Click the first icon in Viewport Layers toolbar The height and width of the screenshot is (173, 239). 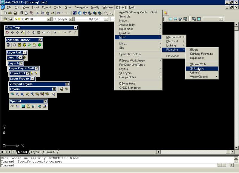point(62,89)
